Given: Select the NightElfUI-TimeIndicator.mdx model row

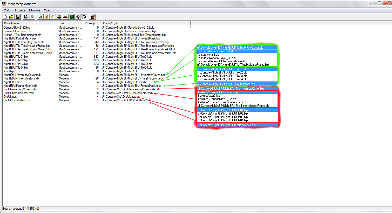Looking at the screenshot, I should (x=97, y=78).
